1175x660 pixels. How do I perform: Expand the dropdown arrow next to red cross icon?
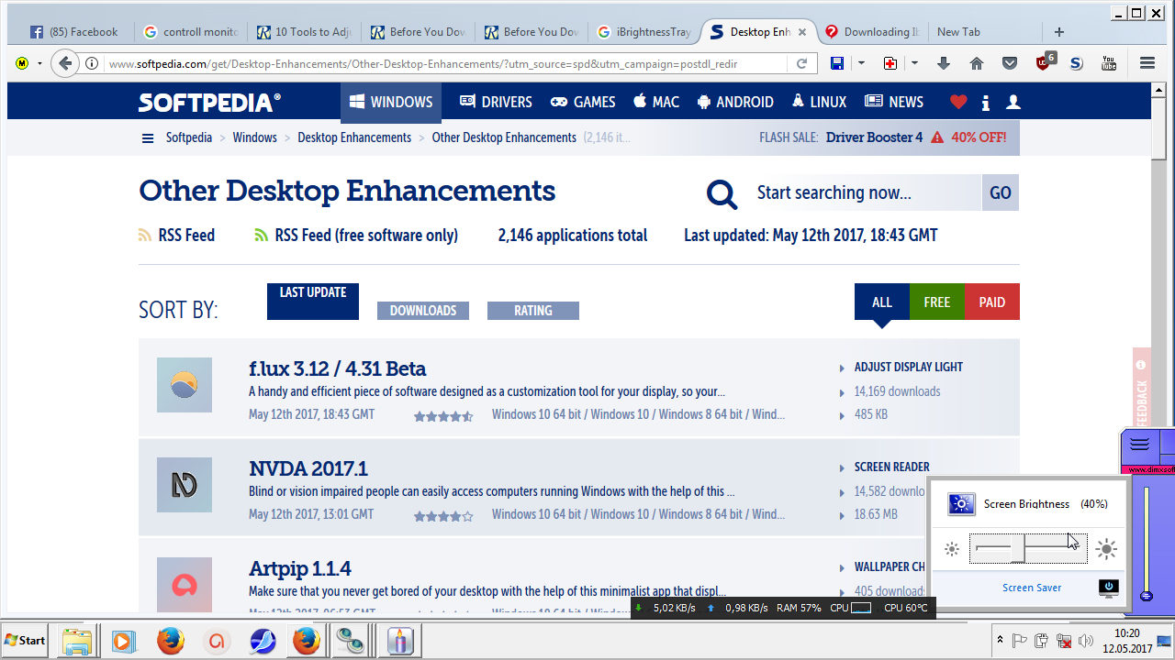[x=914, y=63]
